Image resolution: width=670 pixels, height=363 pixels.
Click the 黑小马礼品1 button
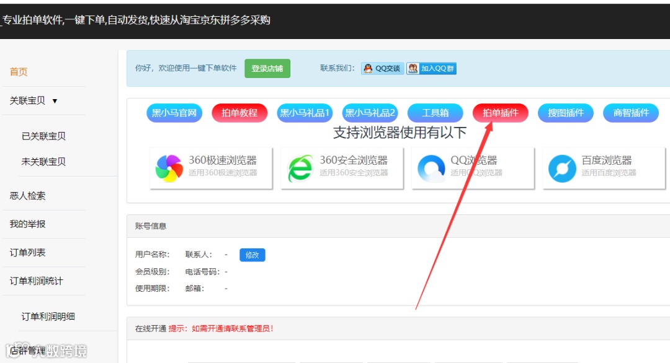point(305,113)
